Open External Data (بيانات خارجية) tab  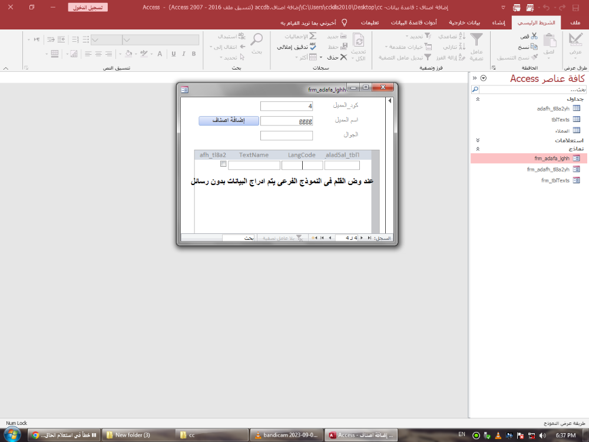(x=464, y=22)
